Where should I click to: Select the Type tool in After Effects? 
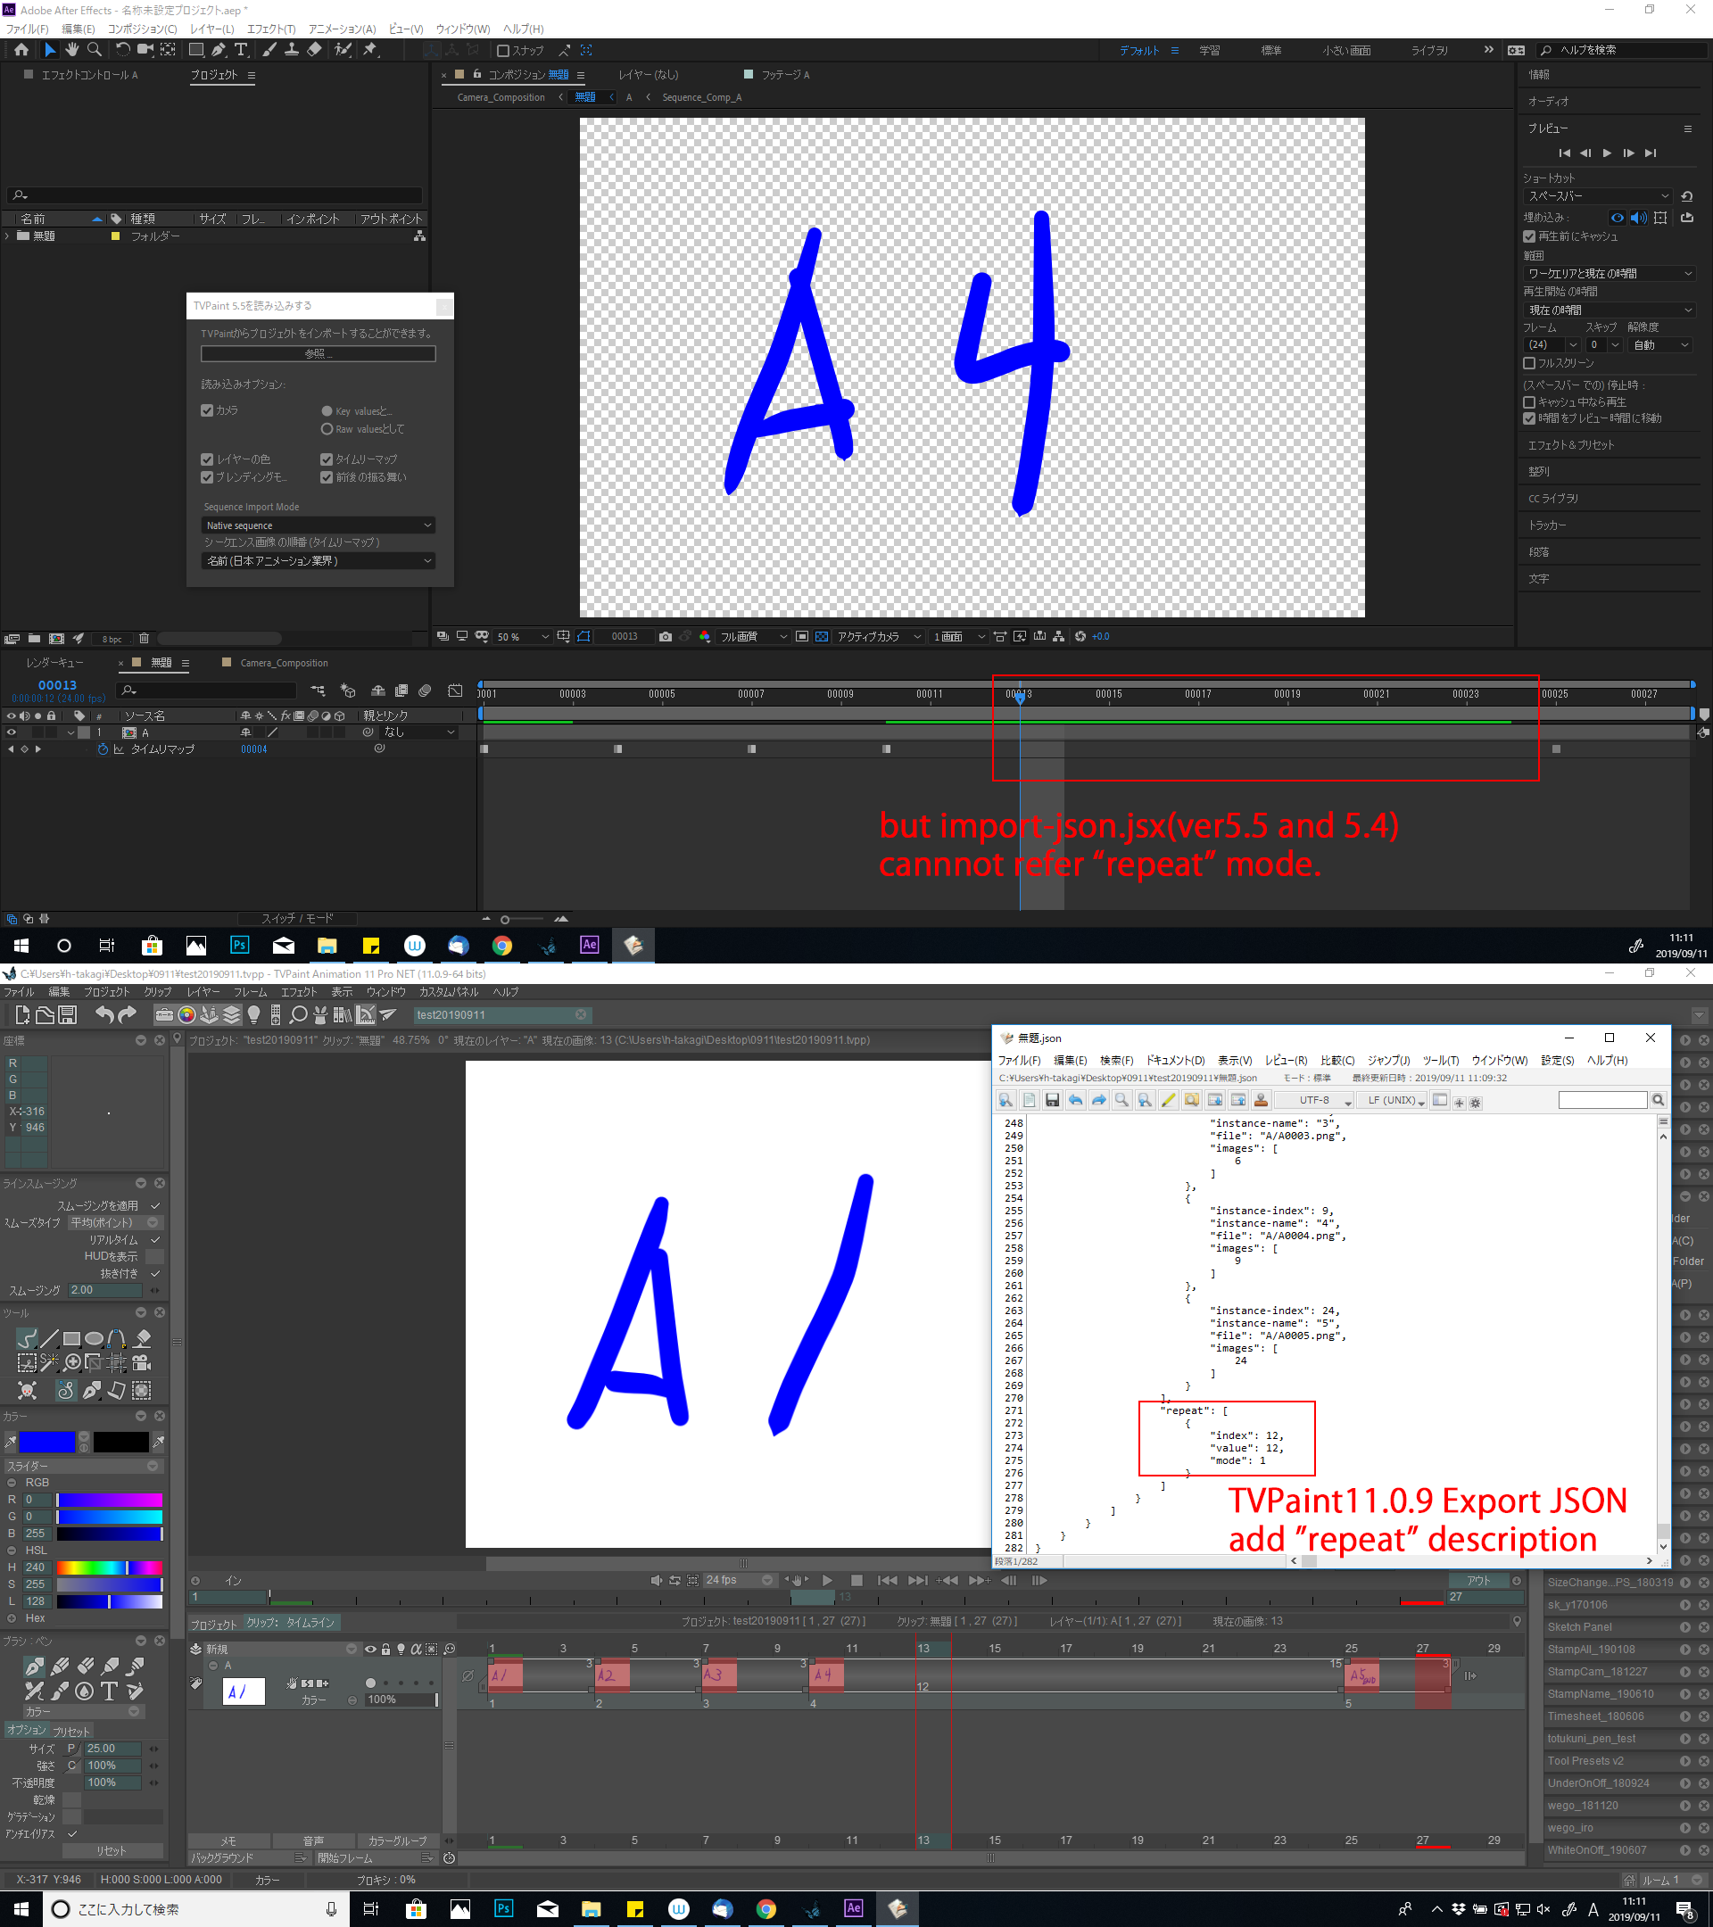(242, 50)
